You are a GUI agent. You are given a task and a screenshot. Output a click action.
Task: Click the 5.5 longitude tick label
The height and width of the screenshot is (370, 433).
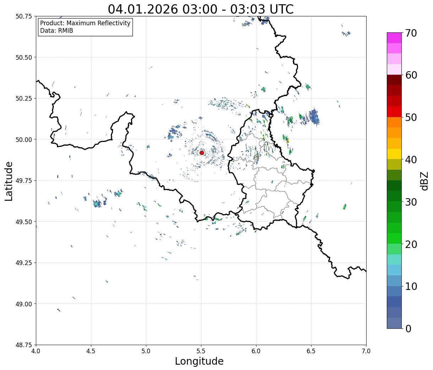point(201,351)
